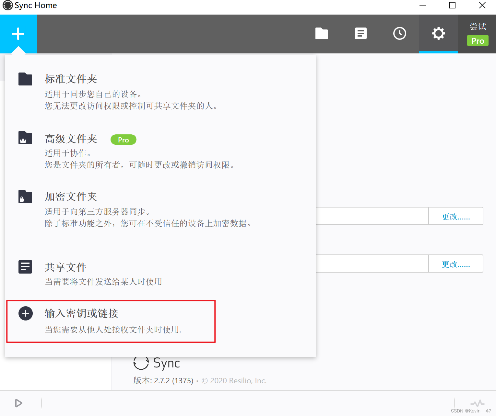This screenshot has height=416, width=496.
Task: Choose the 加密文件夹 menu entry
Action: click(x=71, y=197)
